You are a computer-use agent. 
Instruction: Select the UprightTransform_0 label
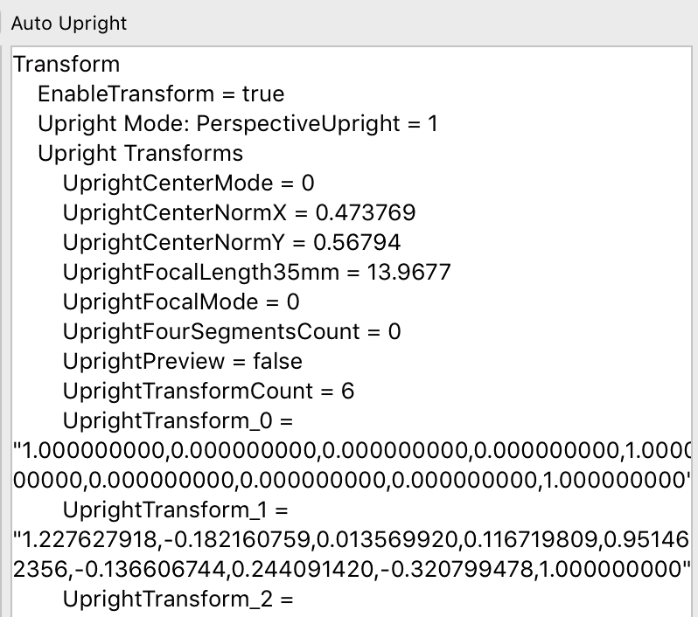[177, 421]
